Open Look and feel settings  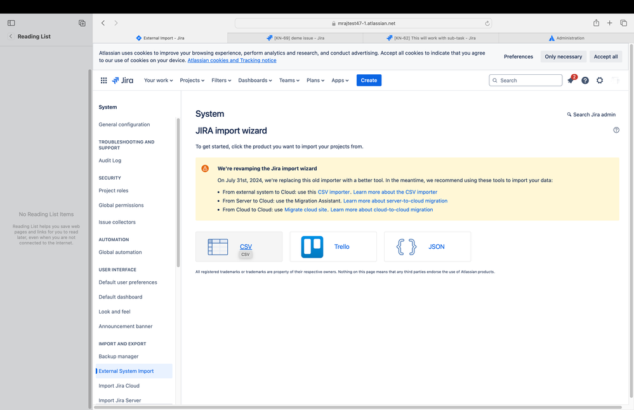click(x=114, y=312)
